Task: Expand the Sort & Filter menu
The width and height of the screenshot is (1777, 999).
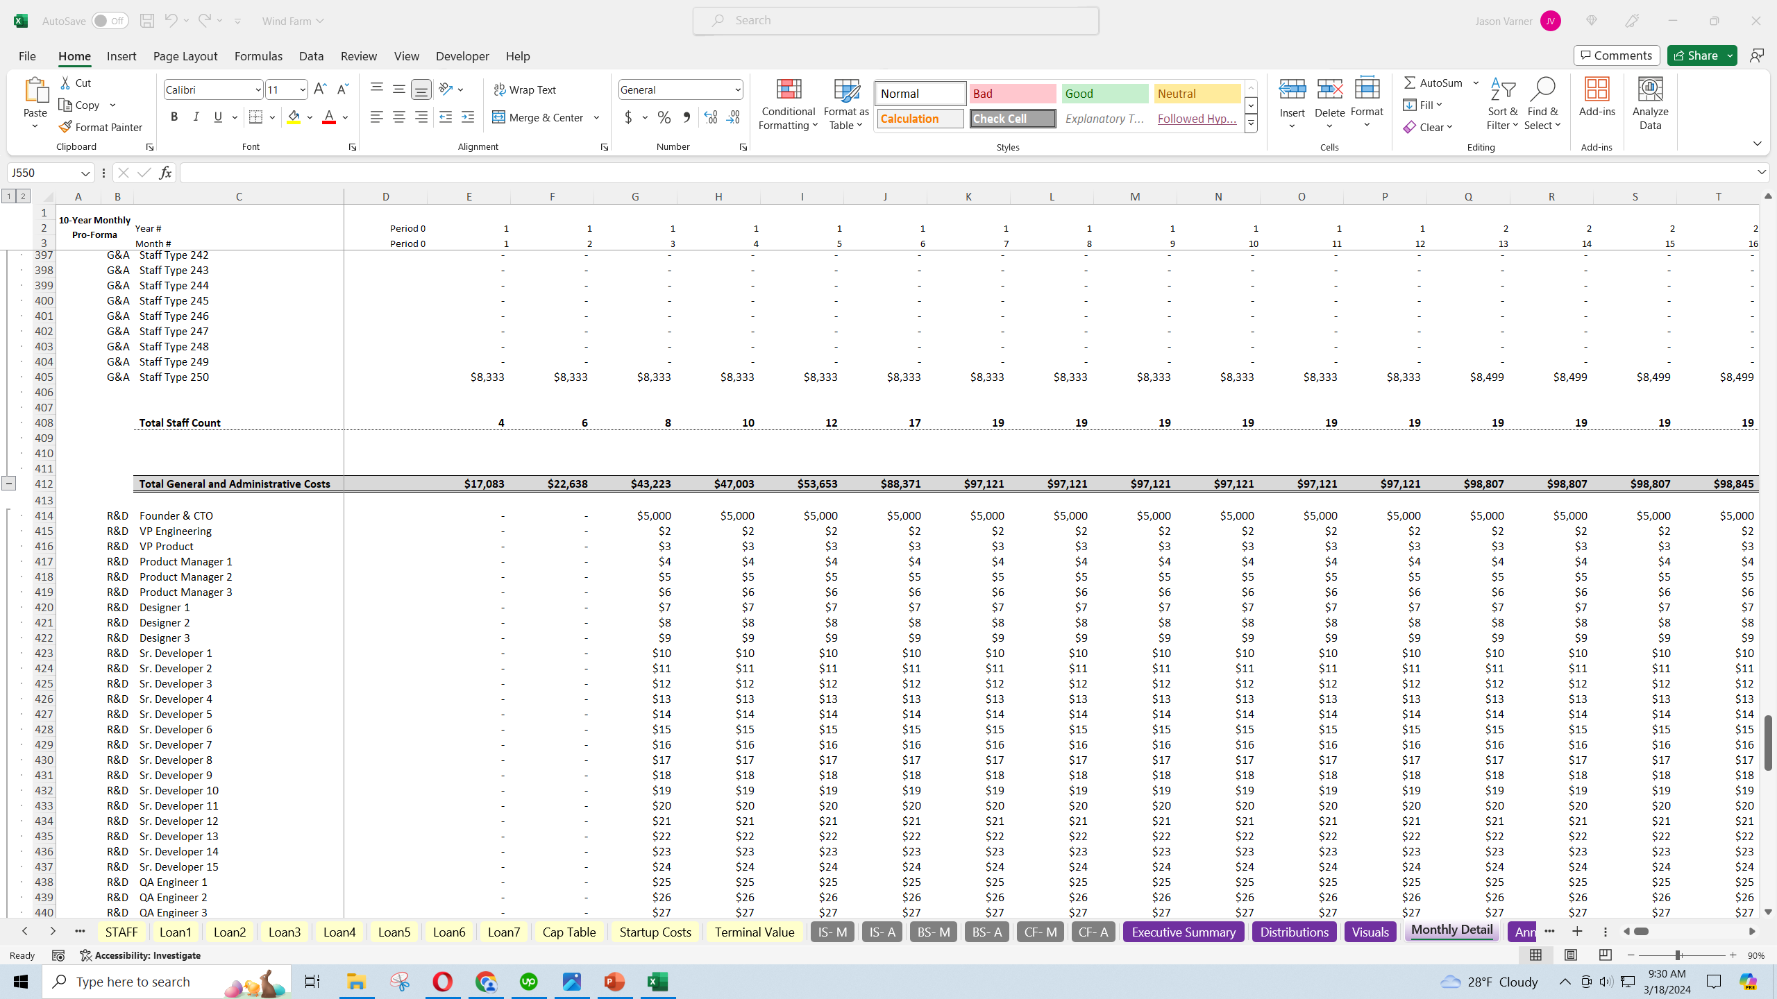Action: (1502, 104)
